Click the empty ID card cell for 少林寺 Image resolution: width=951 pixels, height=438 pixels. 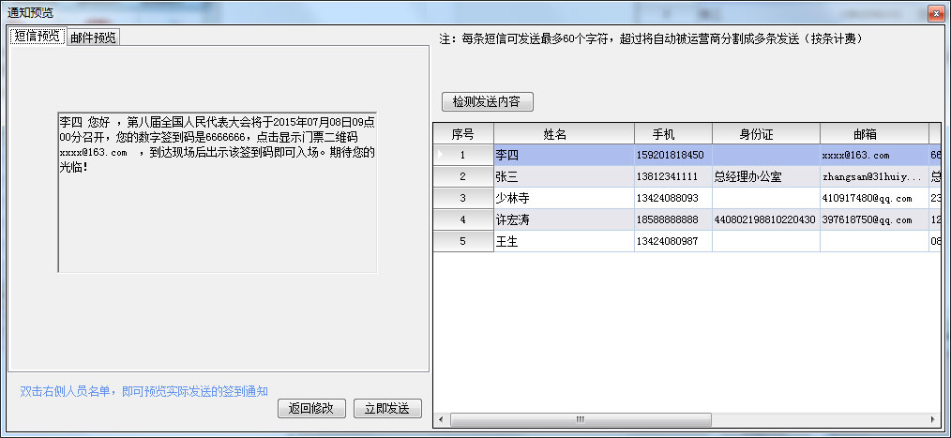[766, 198]
